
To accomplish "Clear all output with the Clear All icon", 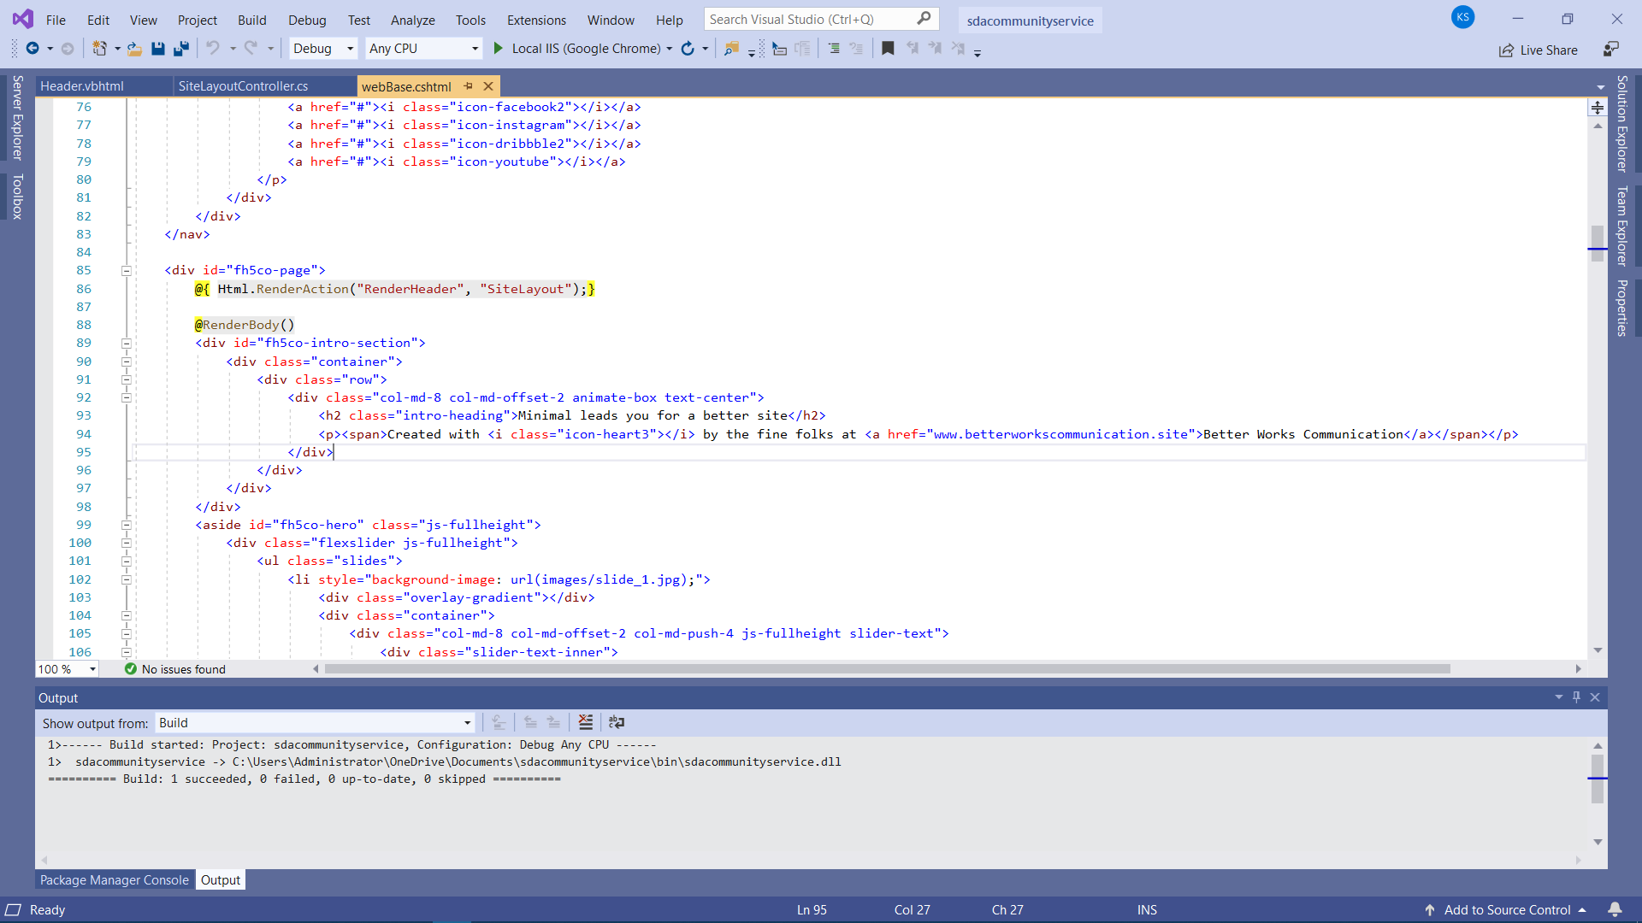I will point(586,722).
